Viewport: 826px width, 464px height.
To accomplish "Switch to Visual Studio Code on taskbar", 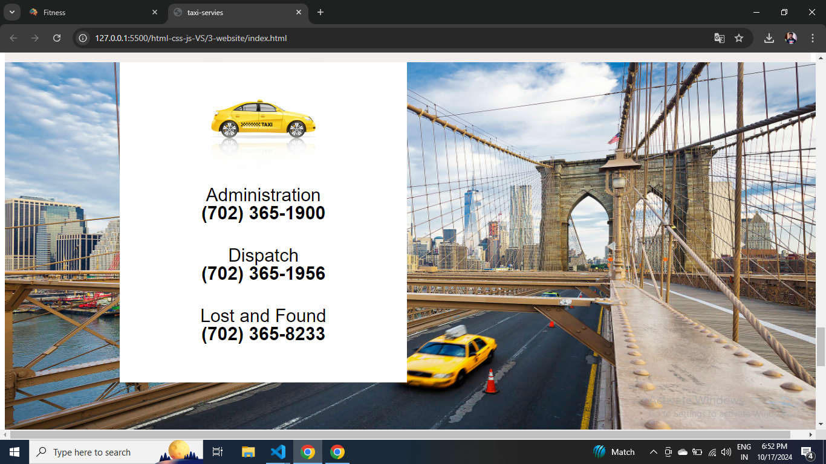I will [x=278, y=452].
